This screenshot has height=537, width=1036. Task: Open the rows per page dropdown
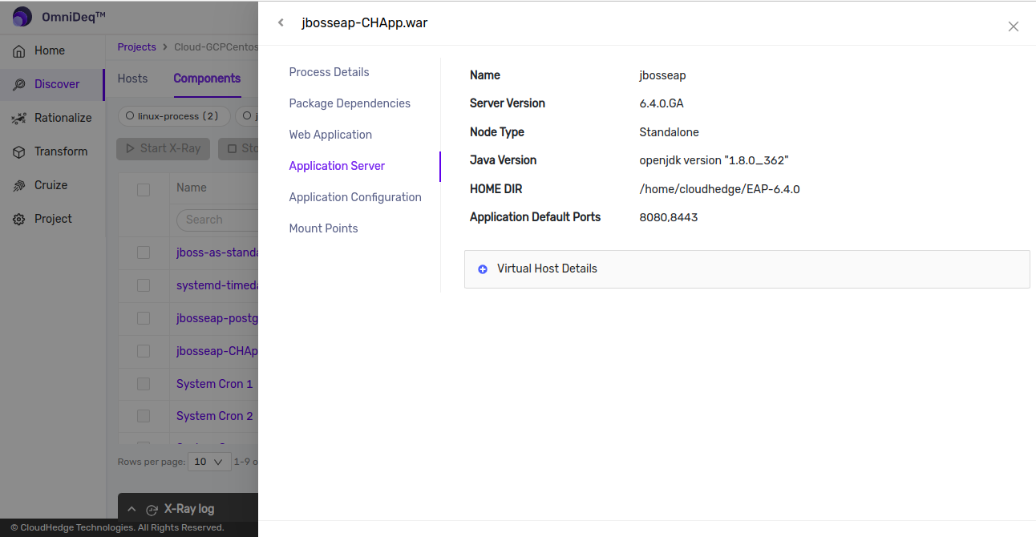[x=208, y=462]
